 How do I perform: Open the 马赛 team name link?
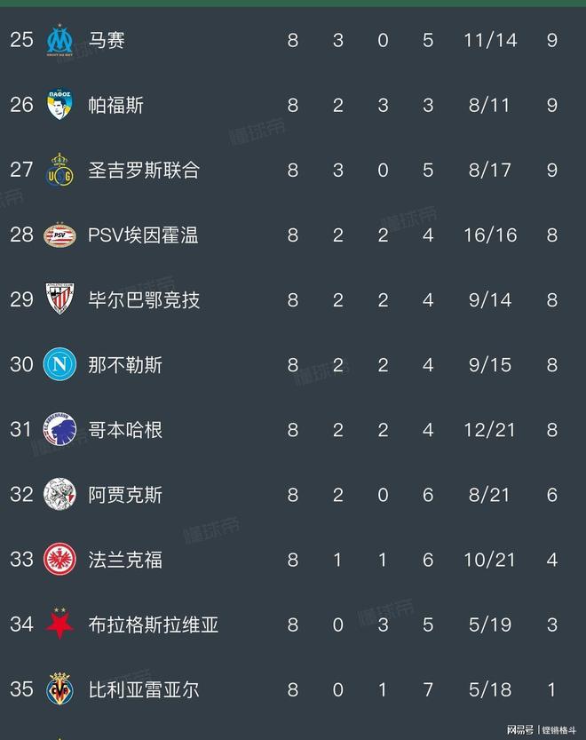pyautogui.click(x=107, y=41)
